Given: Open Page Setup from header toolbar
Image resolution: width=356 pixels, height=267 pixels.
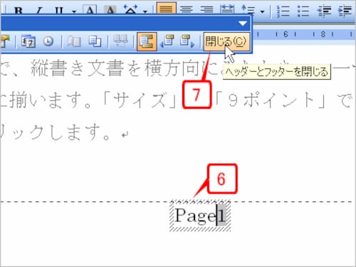Looking at the screenshot, I should pos(74,41).
